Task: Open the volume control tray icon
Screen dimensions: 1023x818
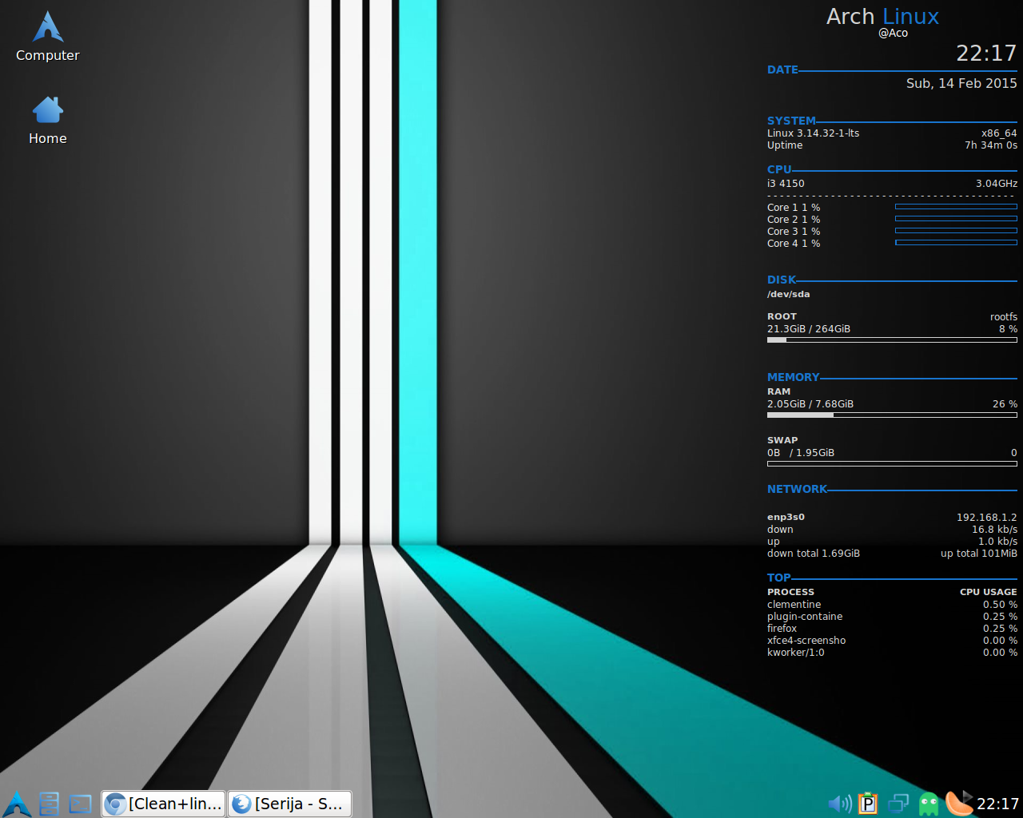Action: coord(839,804)
